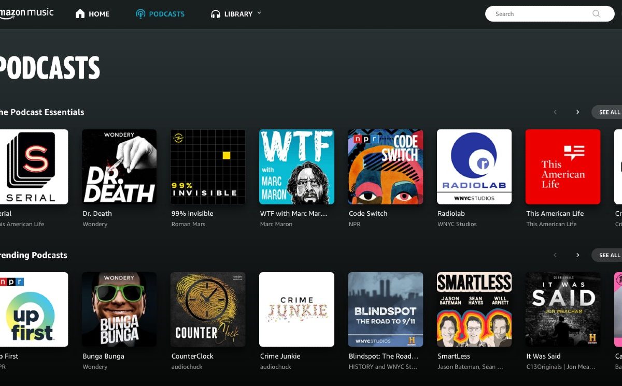Choose the Radiolab podcast artwork
This screenshot has width=622, height=386.
[474, 167]
